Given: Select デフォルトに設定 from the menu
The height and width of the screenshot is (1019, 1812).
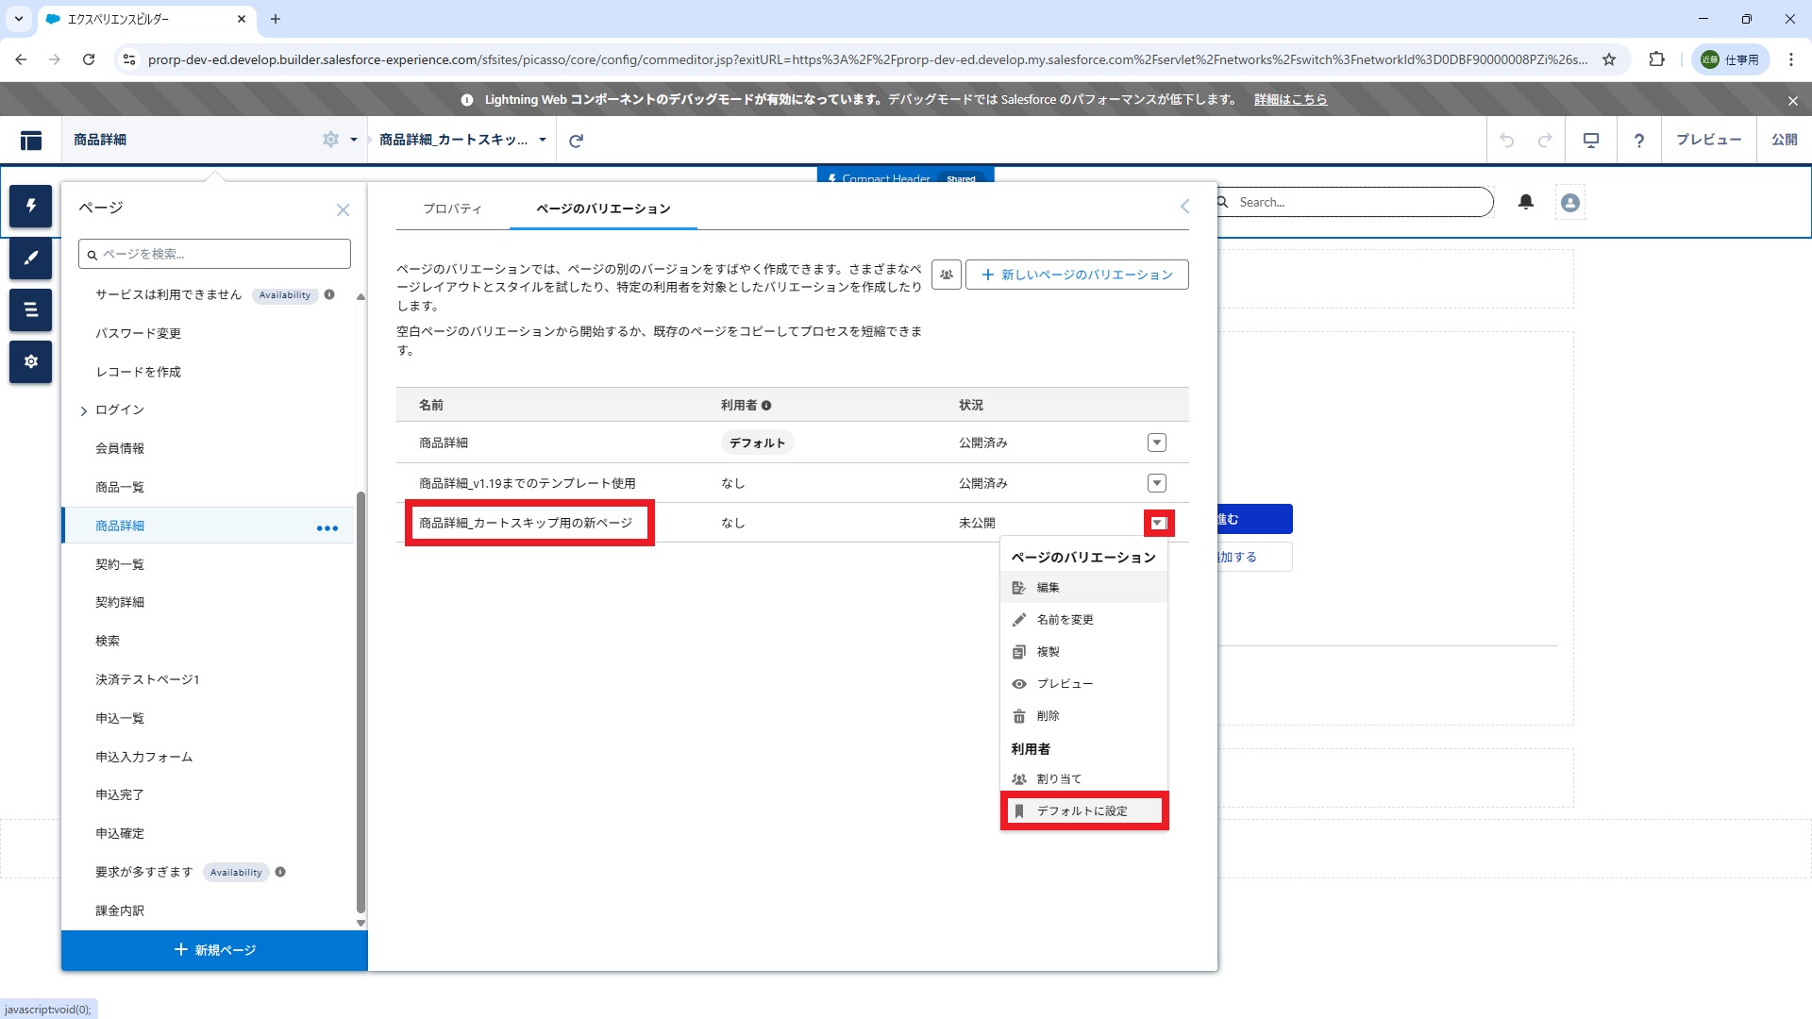Looking at the screenshot, I should [x=1082, y=811].
